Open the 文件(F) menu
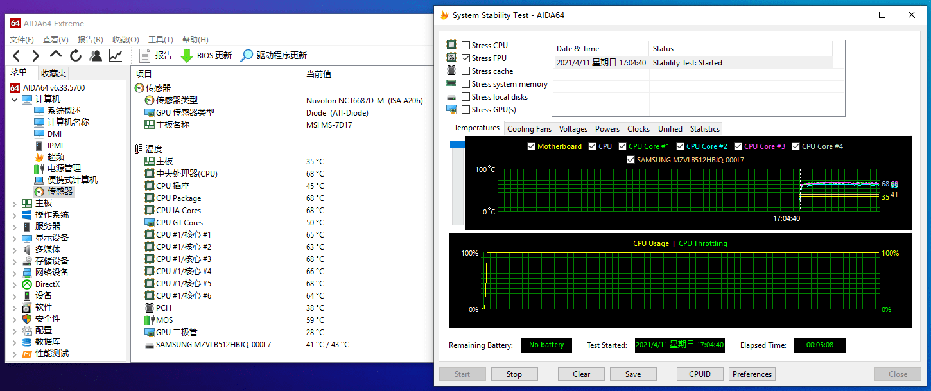Screen dimensions: 931x391 coord(22,39)
